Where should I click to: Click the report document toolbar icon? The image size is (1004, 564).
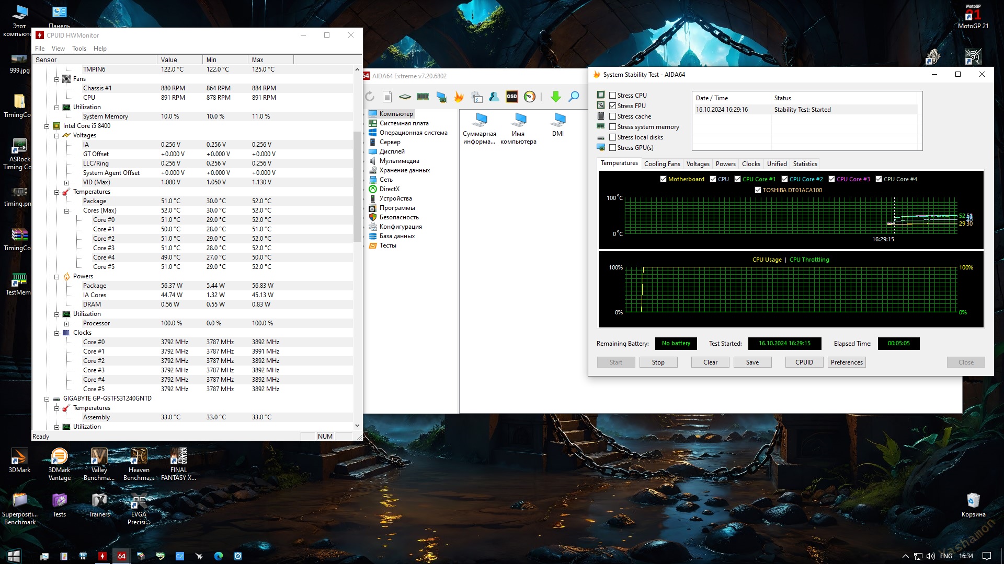point(387,97)
